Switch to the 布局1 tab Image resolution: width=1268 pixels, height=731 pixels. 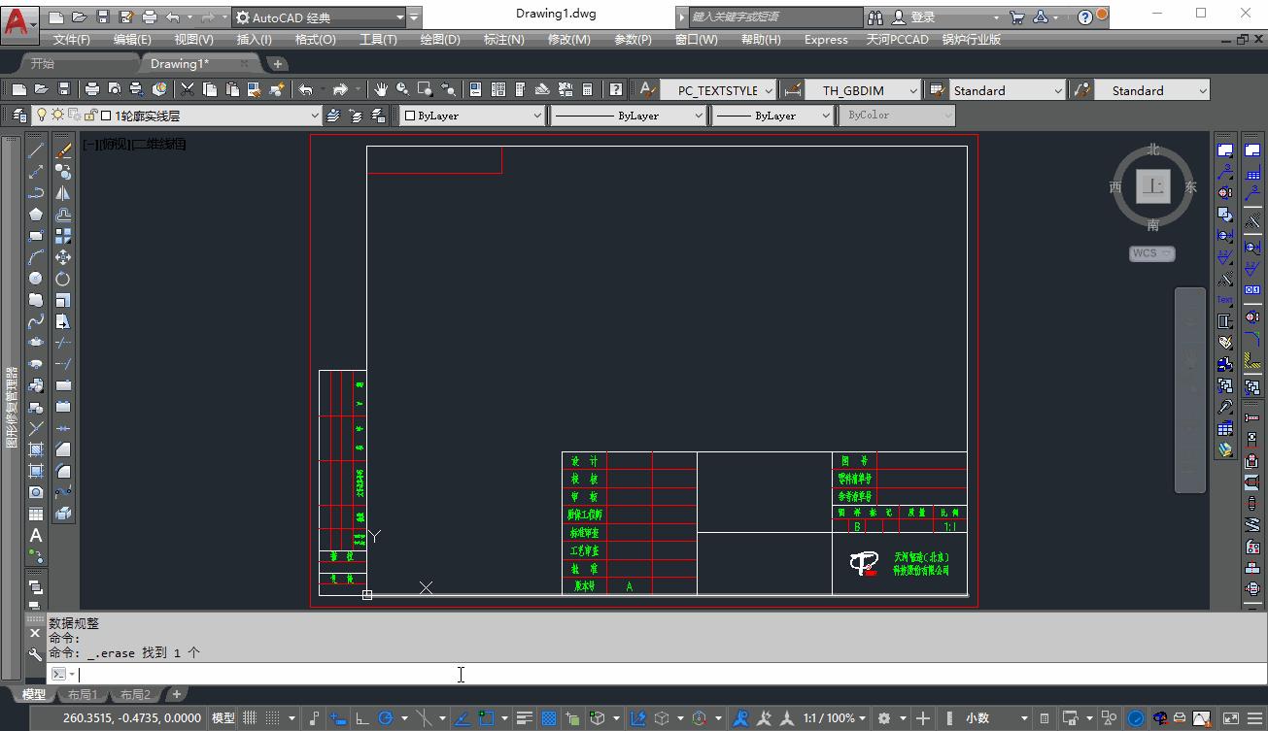point(83,694)
